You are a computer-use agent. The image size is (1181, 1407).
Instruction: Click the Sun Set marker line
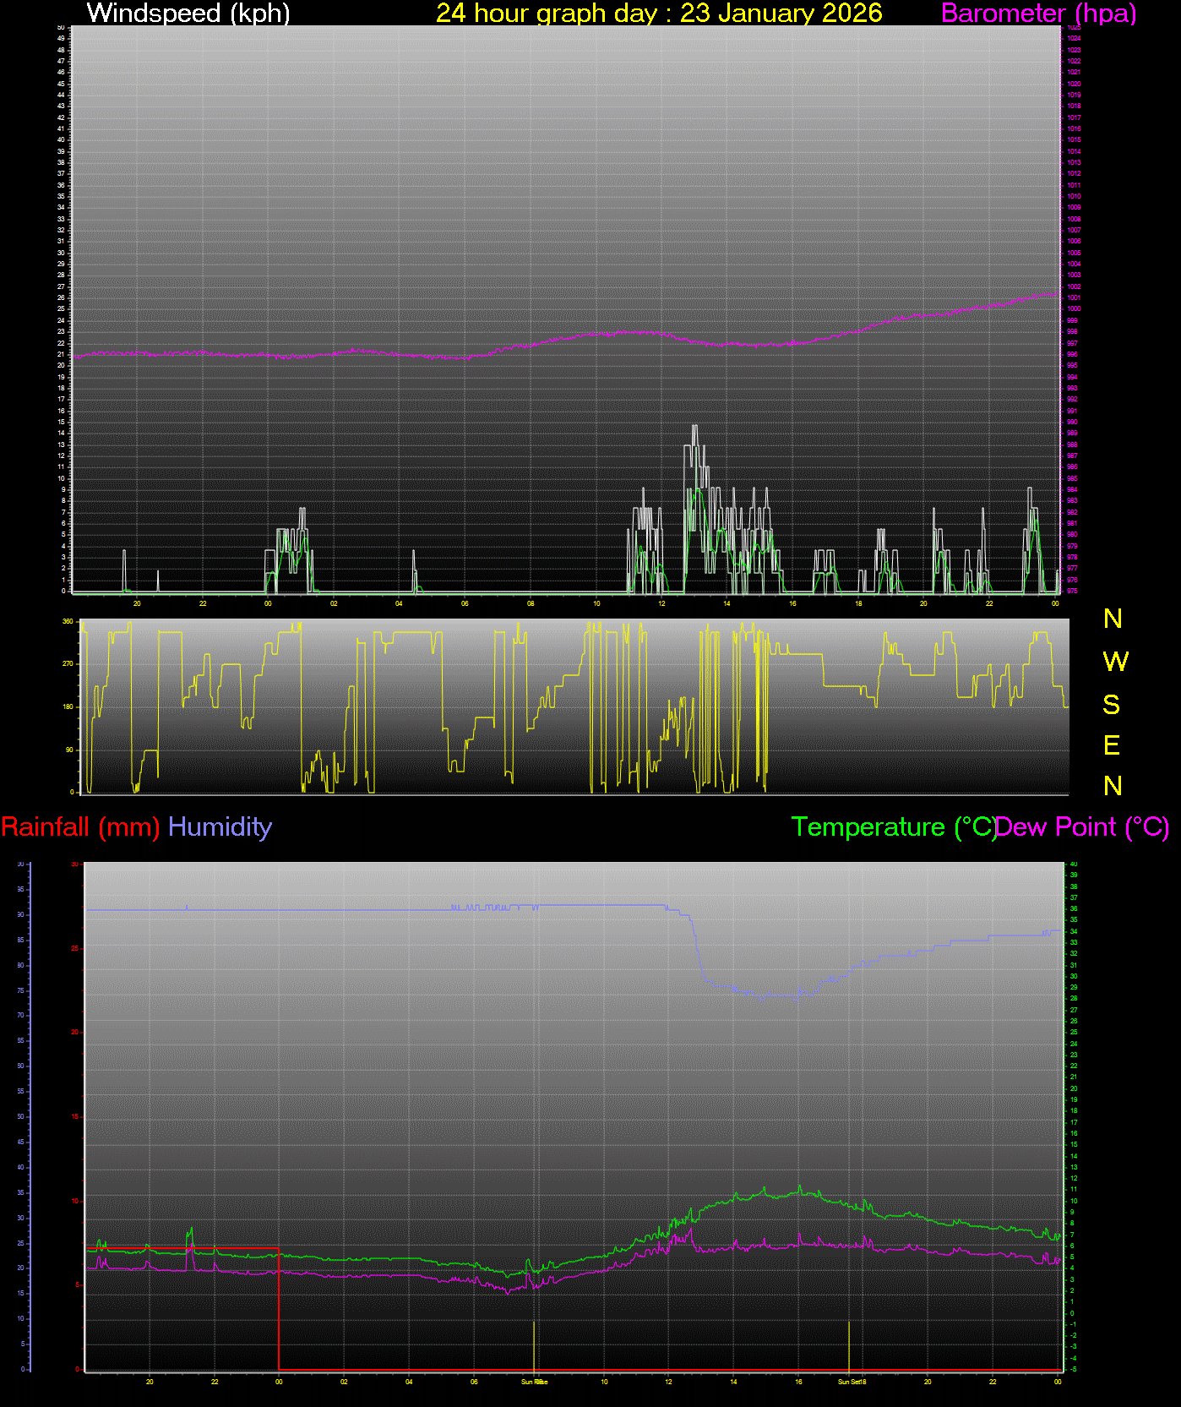849,1344
